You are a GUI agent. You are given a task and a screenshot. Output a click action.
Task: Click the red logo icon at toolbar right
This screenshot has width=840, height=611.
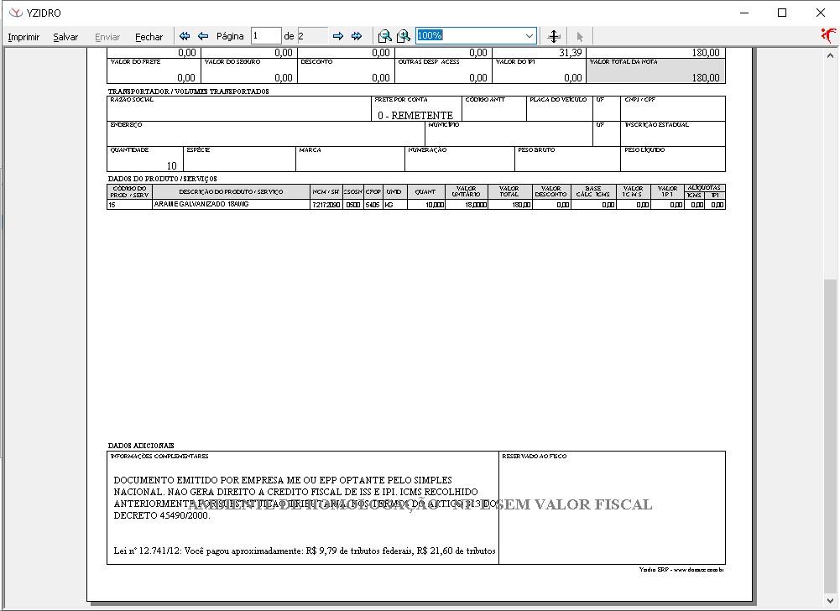(828, 35)
